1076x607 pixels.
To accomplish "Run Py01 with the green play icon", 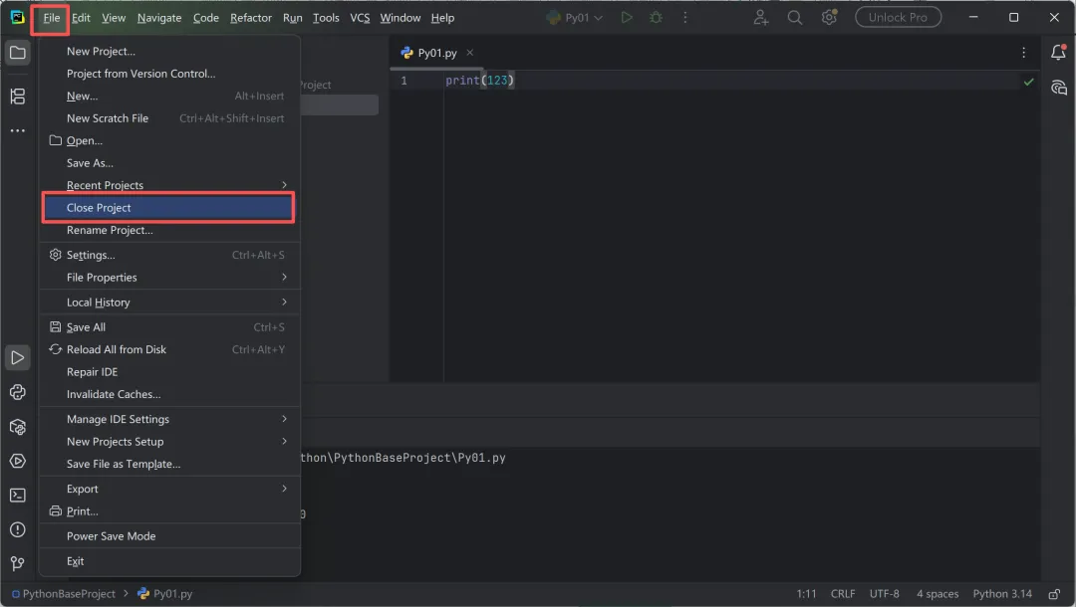I will pyautogui.click(x=627, y=17).
